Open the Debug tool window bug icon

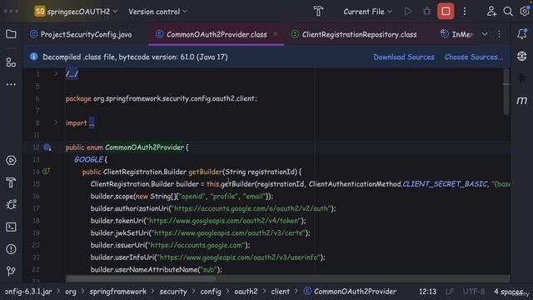[11, 204]
